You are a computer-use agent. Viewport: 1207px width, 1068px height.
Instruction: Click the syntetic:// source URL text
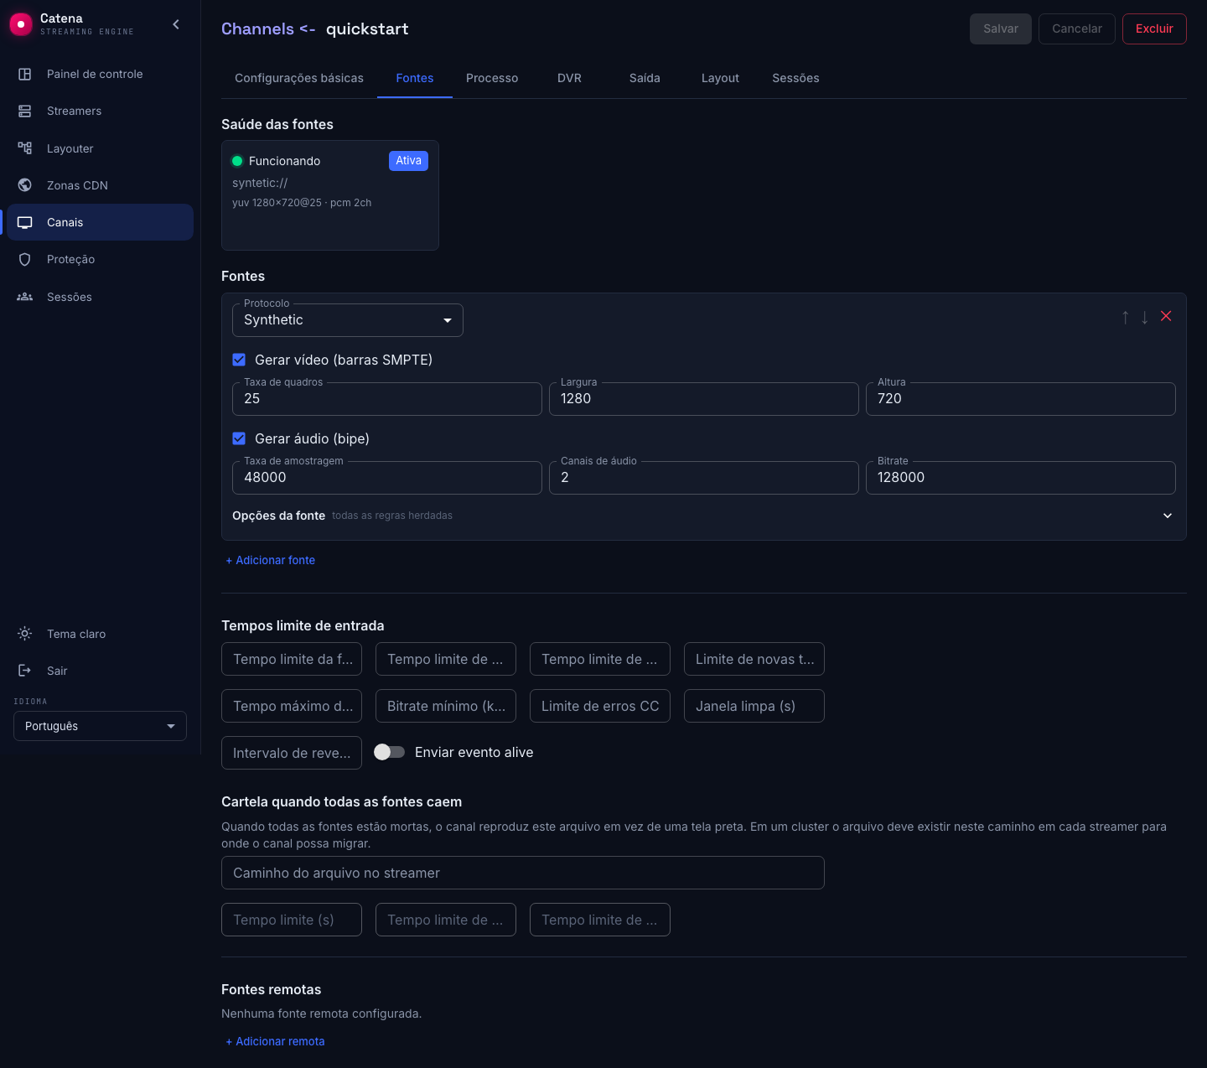coord(260,183)
